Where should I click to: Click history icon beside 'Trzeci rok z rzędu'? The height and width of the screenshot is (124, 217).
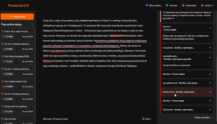(x=2, y=31)
